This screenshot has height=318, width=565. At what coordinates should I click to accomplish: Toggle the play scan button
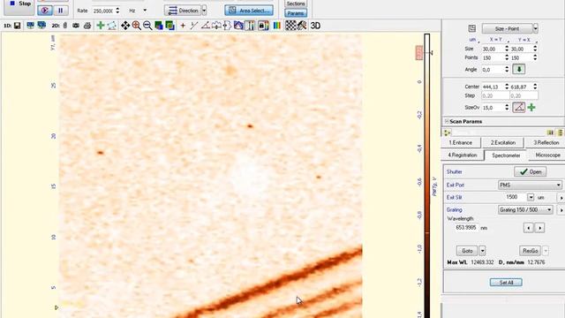pyautogui.click(x=45, y=10)
